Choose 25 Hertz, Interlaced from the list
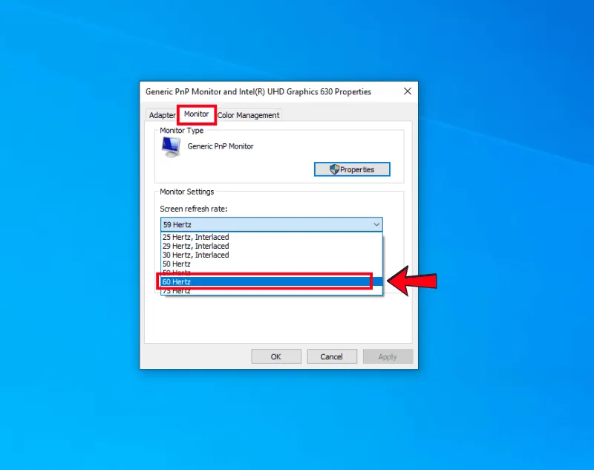Screen dimensions: 594x470 click(x=196, y=237)
